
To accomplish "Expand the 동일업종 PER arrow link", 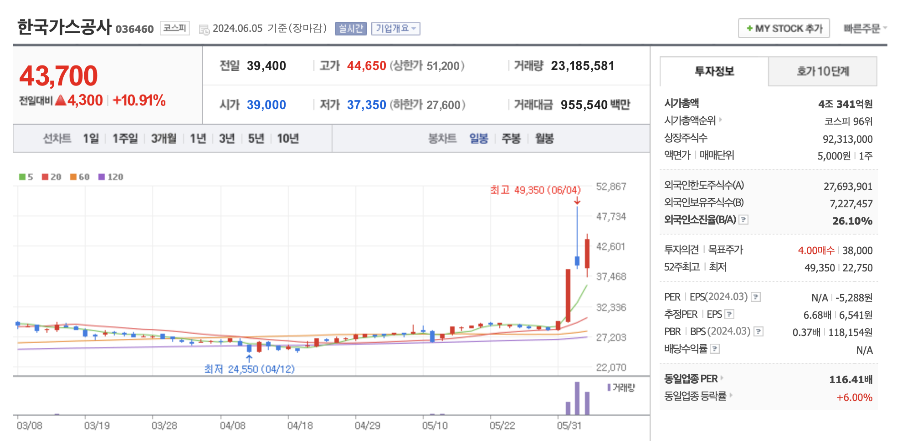I will pyautogui.click(x=722, y=378).
